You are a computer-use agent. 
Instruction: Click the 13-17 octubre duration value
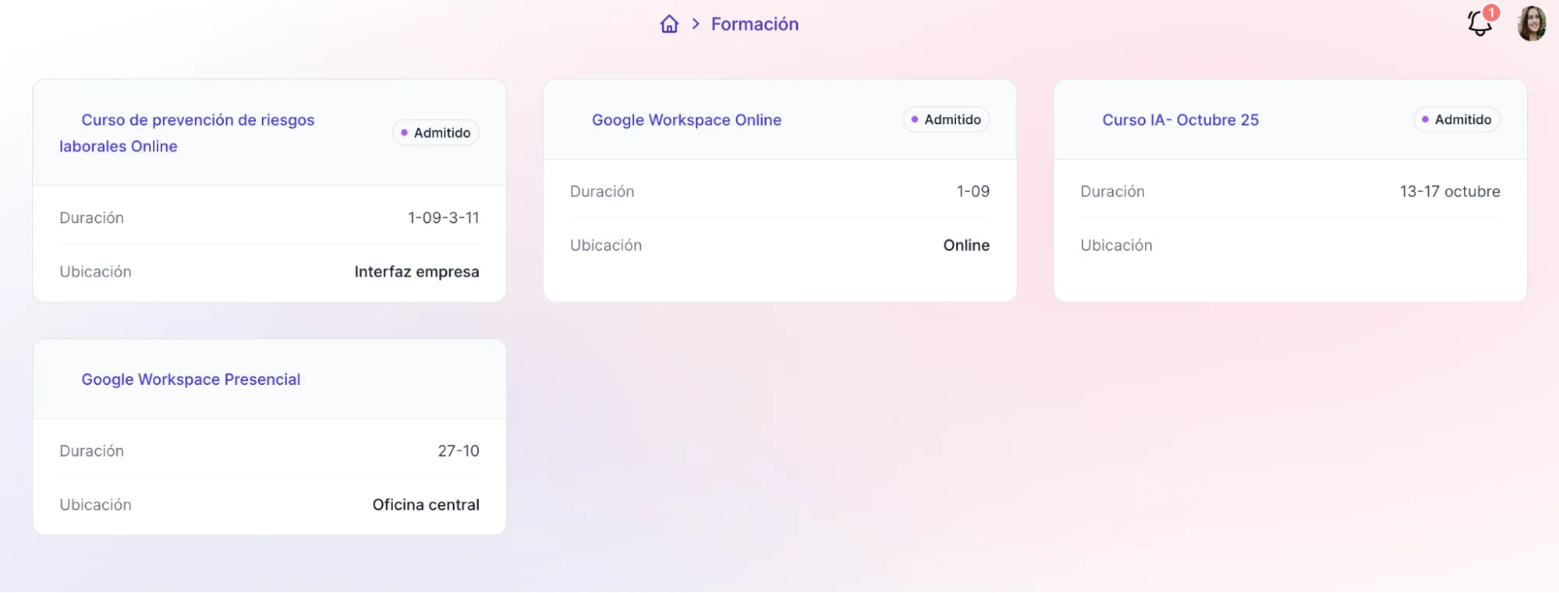click(1449, 192)
